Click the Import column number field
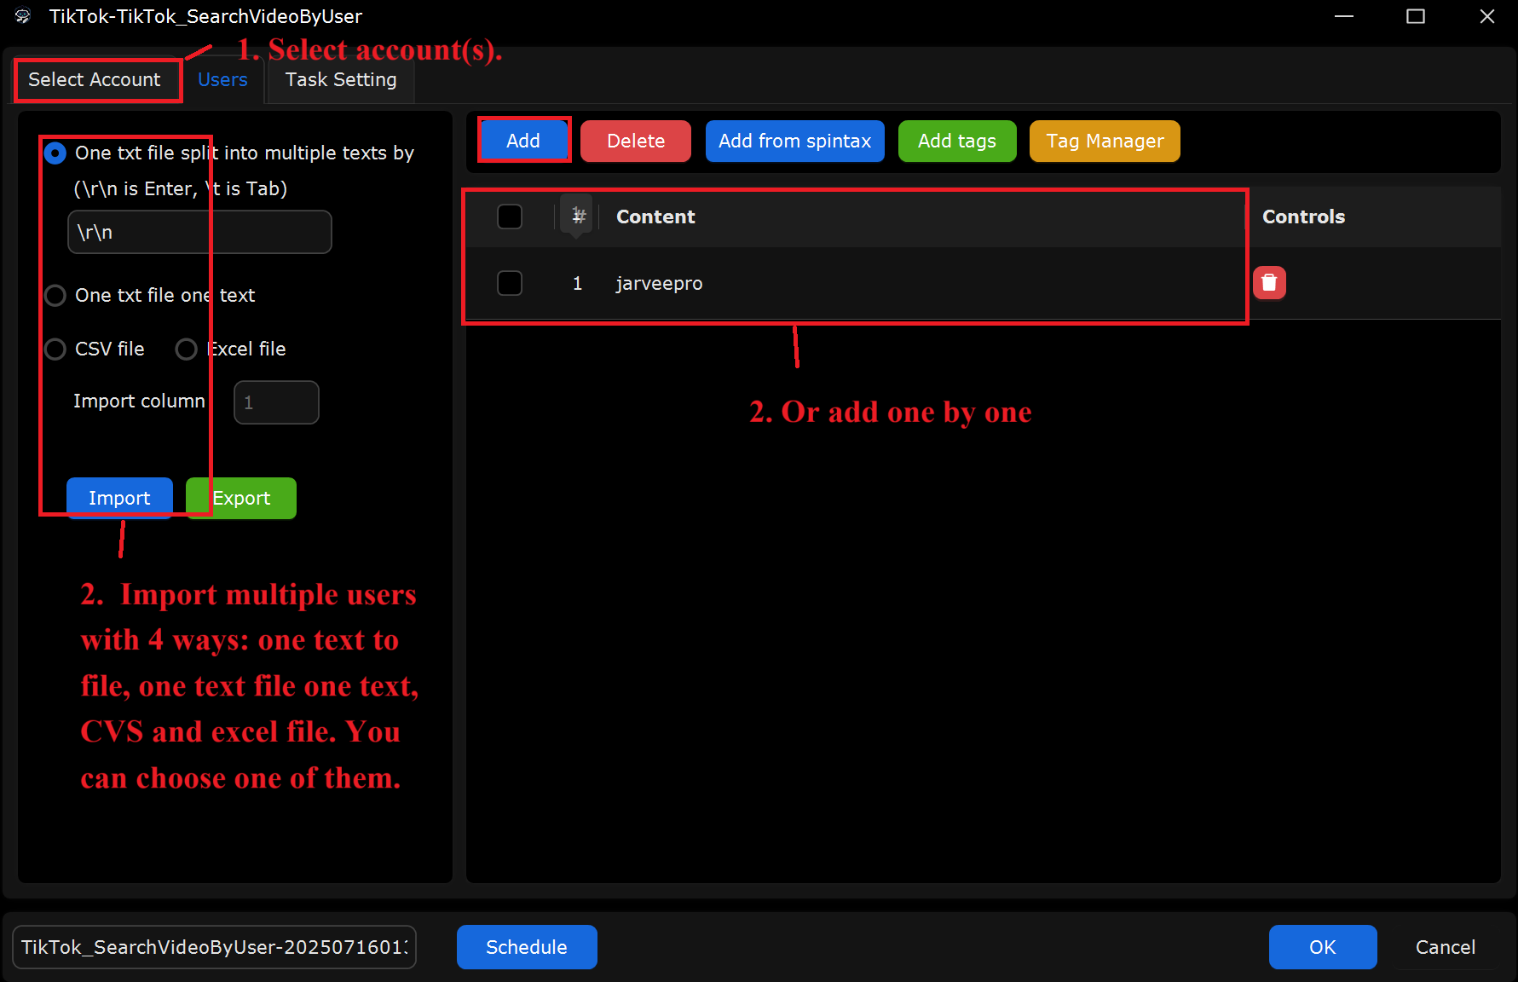This screenshot has height=982, width=1518. [276, 402]
